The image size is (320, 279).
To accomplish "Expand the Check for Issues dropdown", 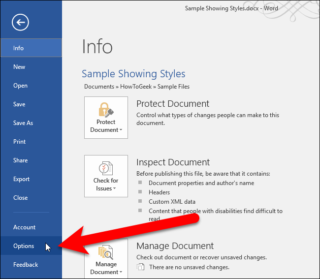I will pyautogui.click(x=106, y=185).
